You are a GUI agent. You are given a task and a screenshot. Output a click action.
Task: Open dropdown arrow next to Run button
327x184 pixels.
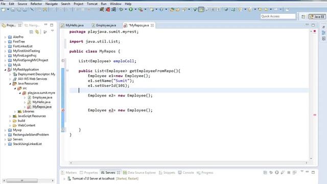(x=135, y=9)
